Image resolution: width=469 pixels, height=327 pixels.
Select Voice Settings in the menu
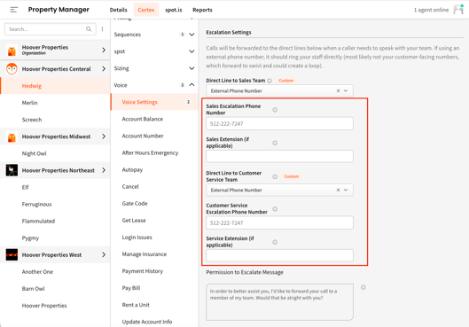(154, 102)
